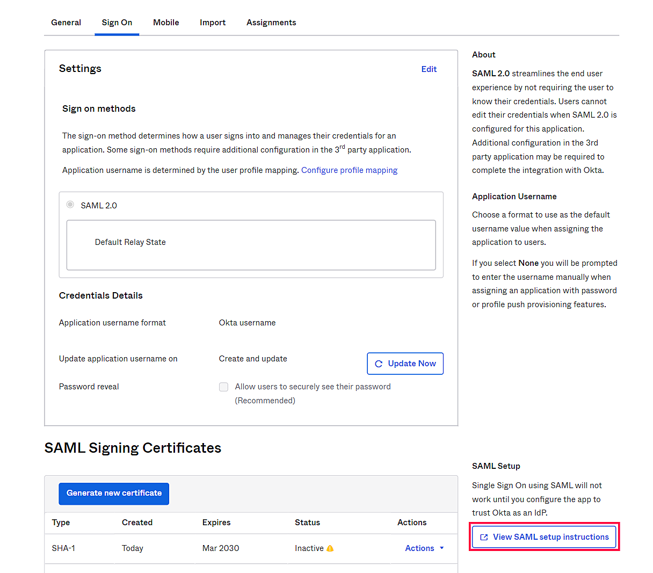Screen dimensions: 653x573
Task: Click the Inactive status warning icon
Action: pos(330,548)
